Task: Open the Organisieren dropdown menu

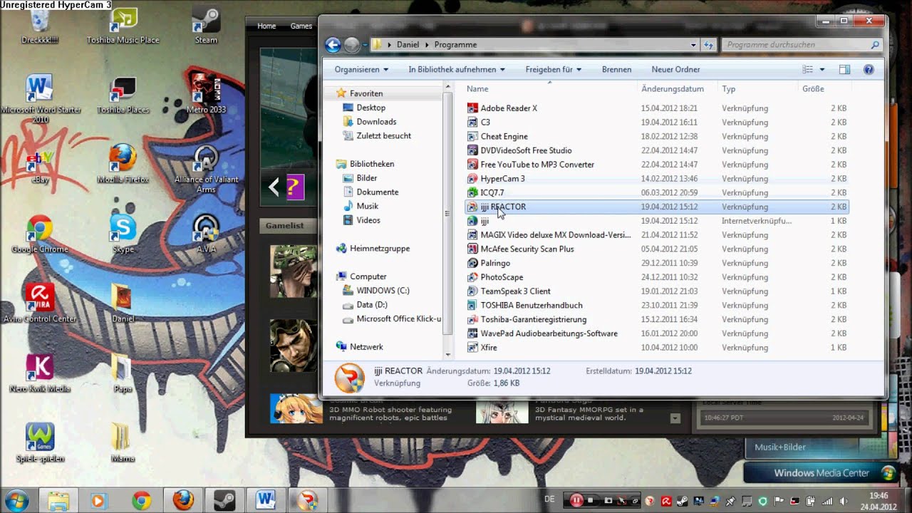Action: [x=361, y=69]
